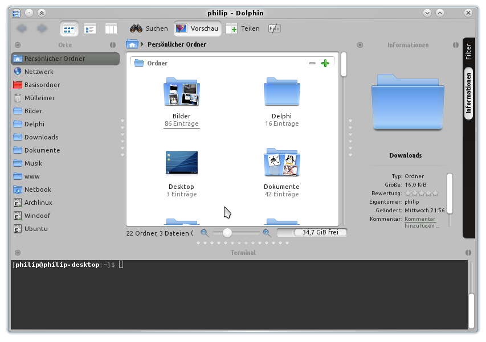The image size is (486, 342).
Task: Click the editable location bar icon
Action: click(274, 28)
